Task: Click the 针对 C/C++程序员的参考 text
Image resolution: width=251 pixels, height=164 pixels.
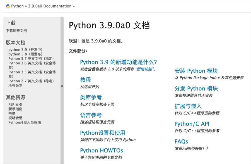Action: (x=197, y=131)
